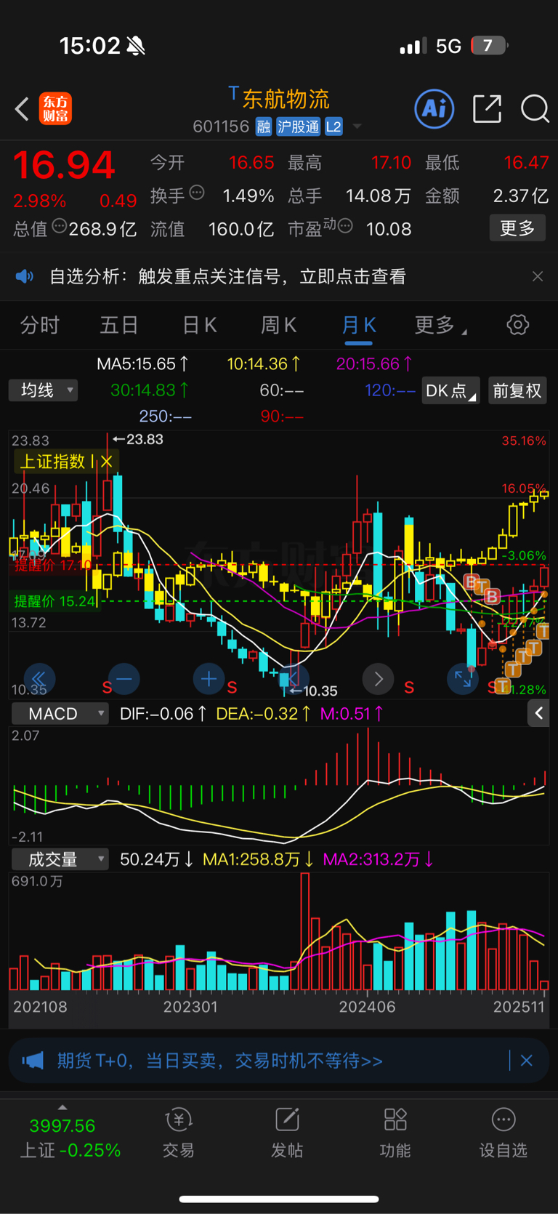Open the 期货T+0 promotion link
Viewport: 558px width, 1214px height.
(220, 1061)
